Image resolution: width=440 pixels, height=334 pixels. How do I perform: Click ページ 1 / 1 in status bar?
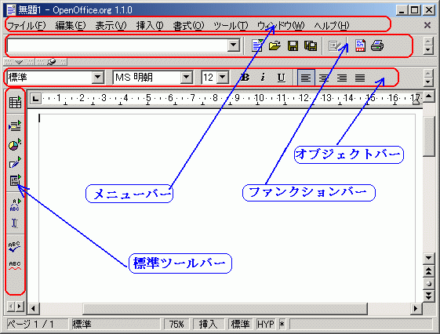(37, 324)
